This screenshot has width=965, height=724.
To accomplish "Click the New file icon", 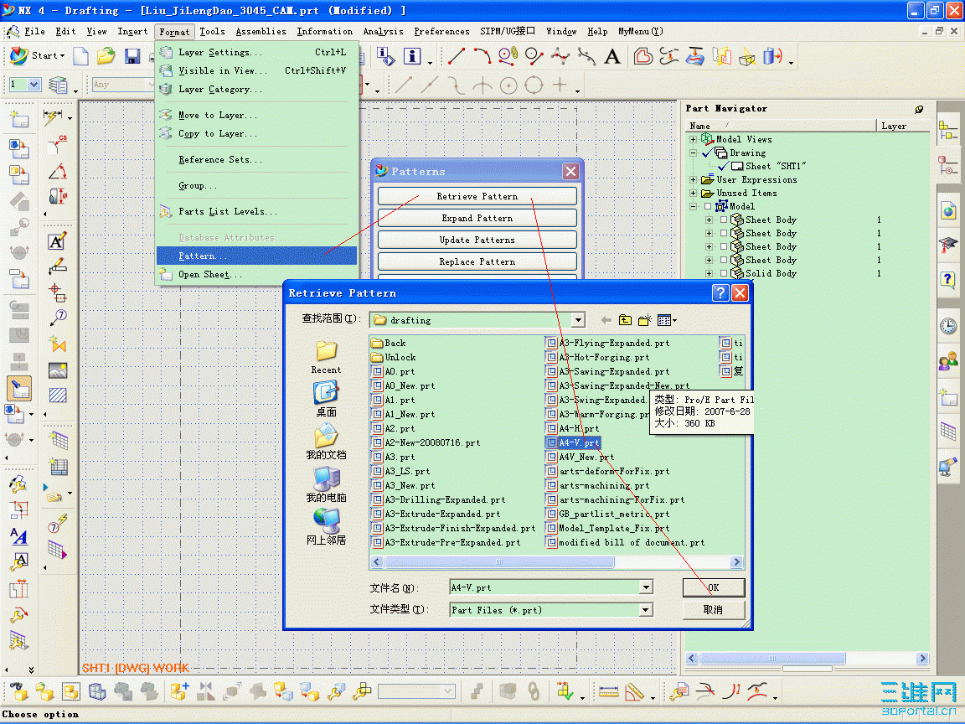I will [x=80, y=56].
